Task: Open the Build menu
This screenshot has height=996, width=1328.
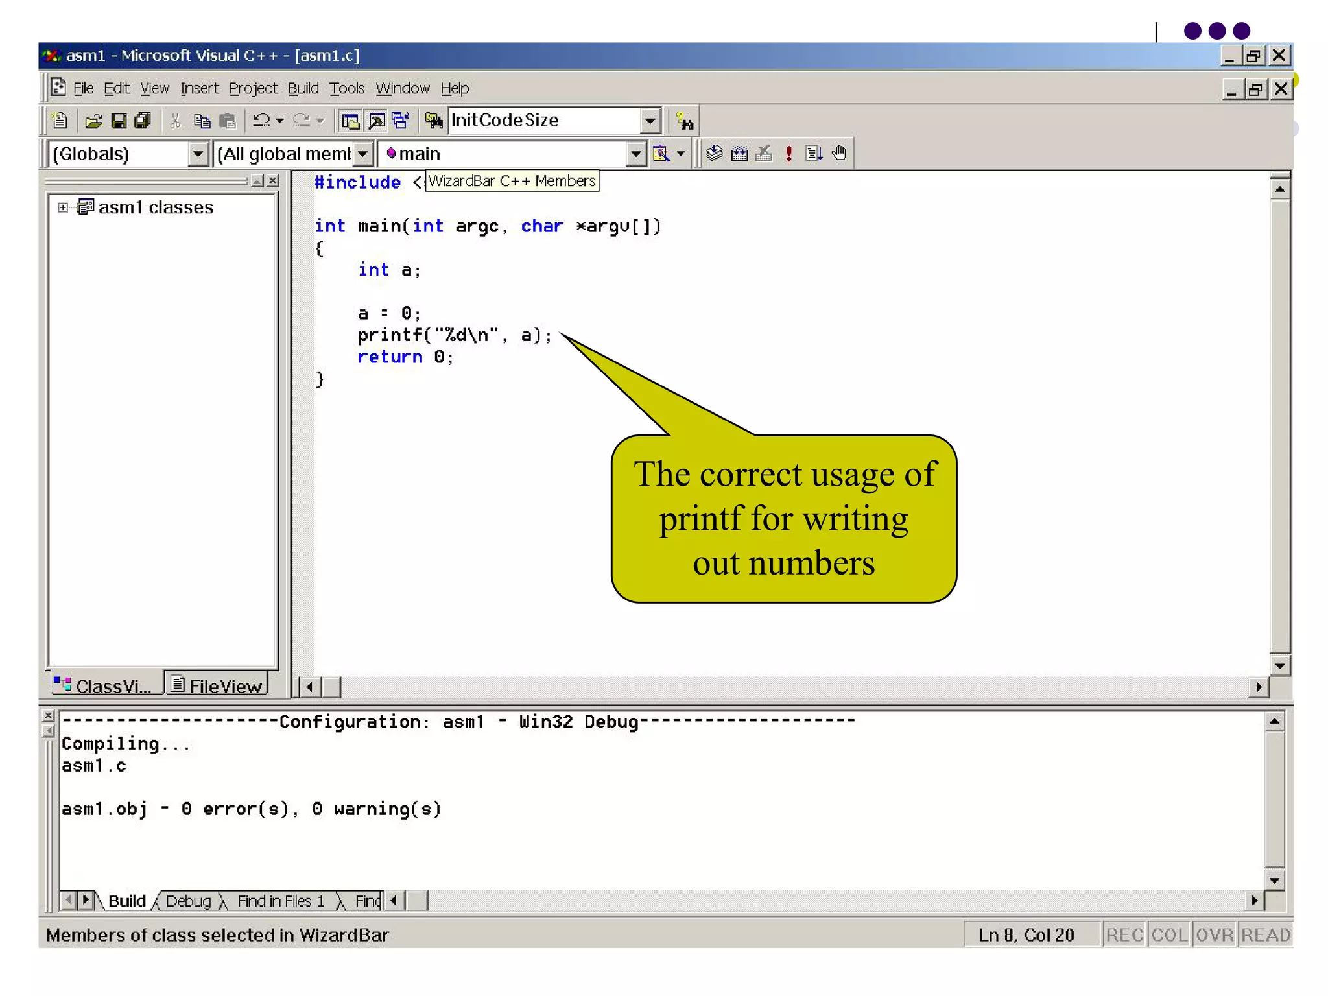Action: click(x=303, y=88)
